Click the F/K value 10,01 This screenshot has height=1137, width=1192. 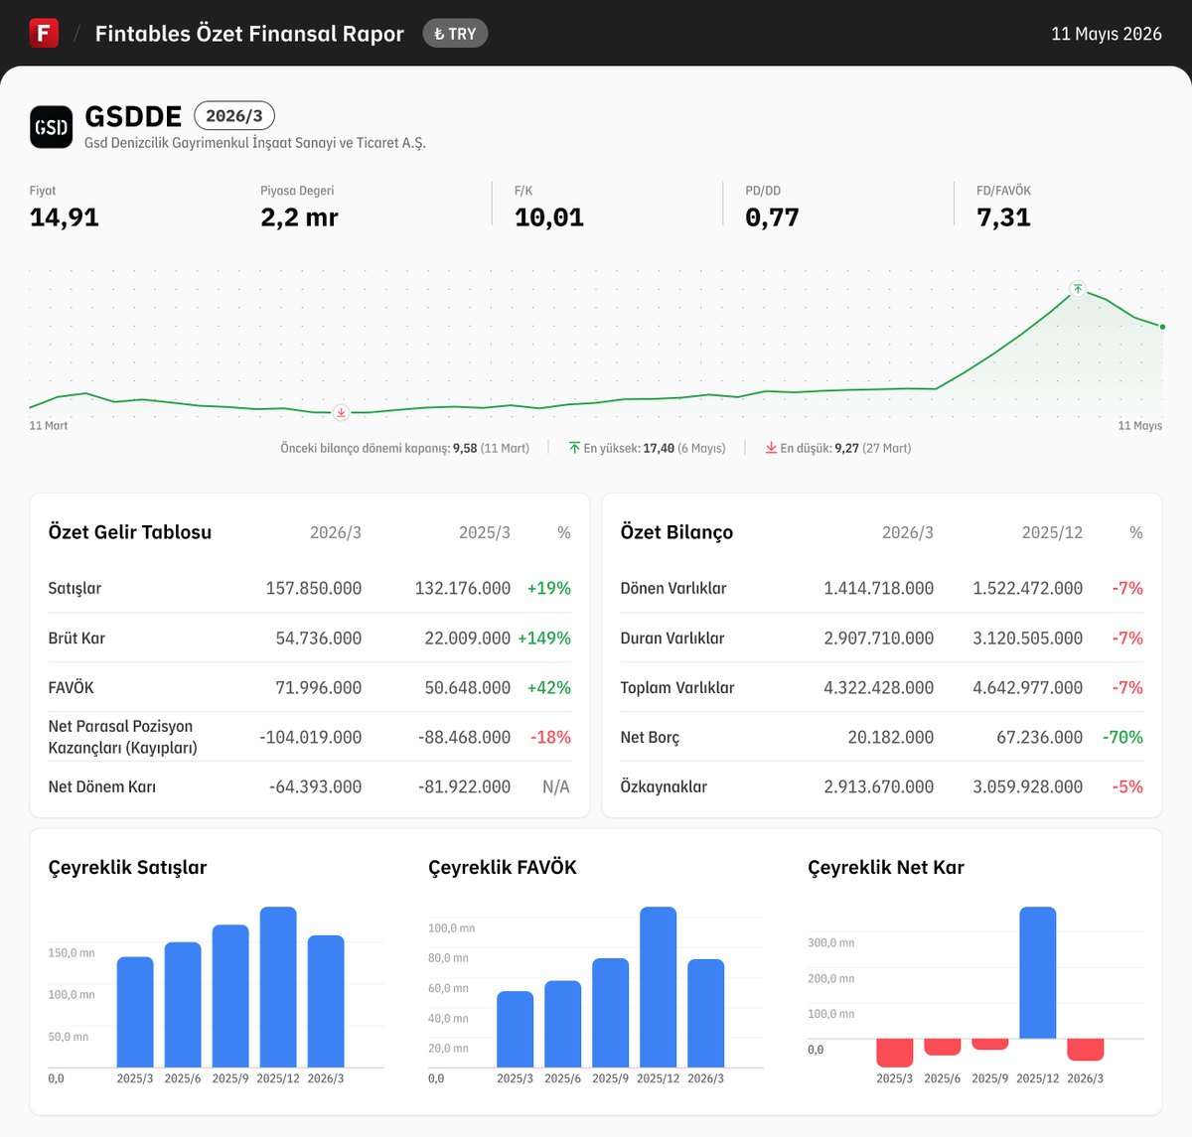(x=549, y=217)
